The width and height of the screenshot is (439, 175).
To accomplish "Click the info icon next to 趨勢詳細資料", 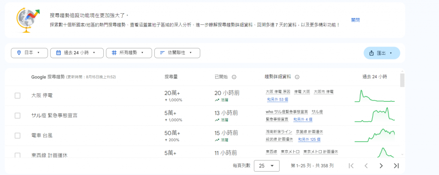I will click(x=298, y=77).
